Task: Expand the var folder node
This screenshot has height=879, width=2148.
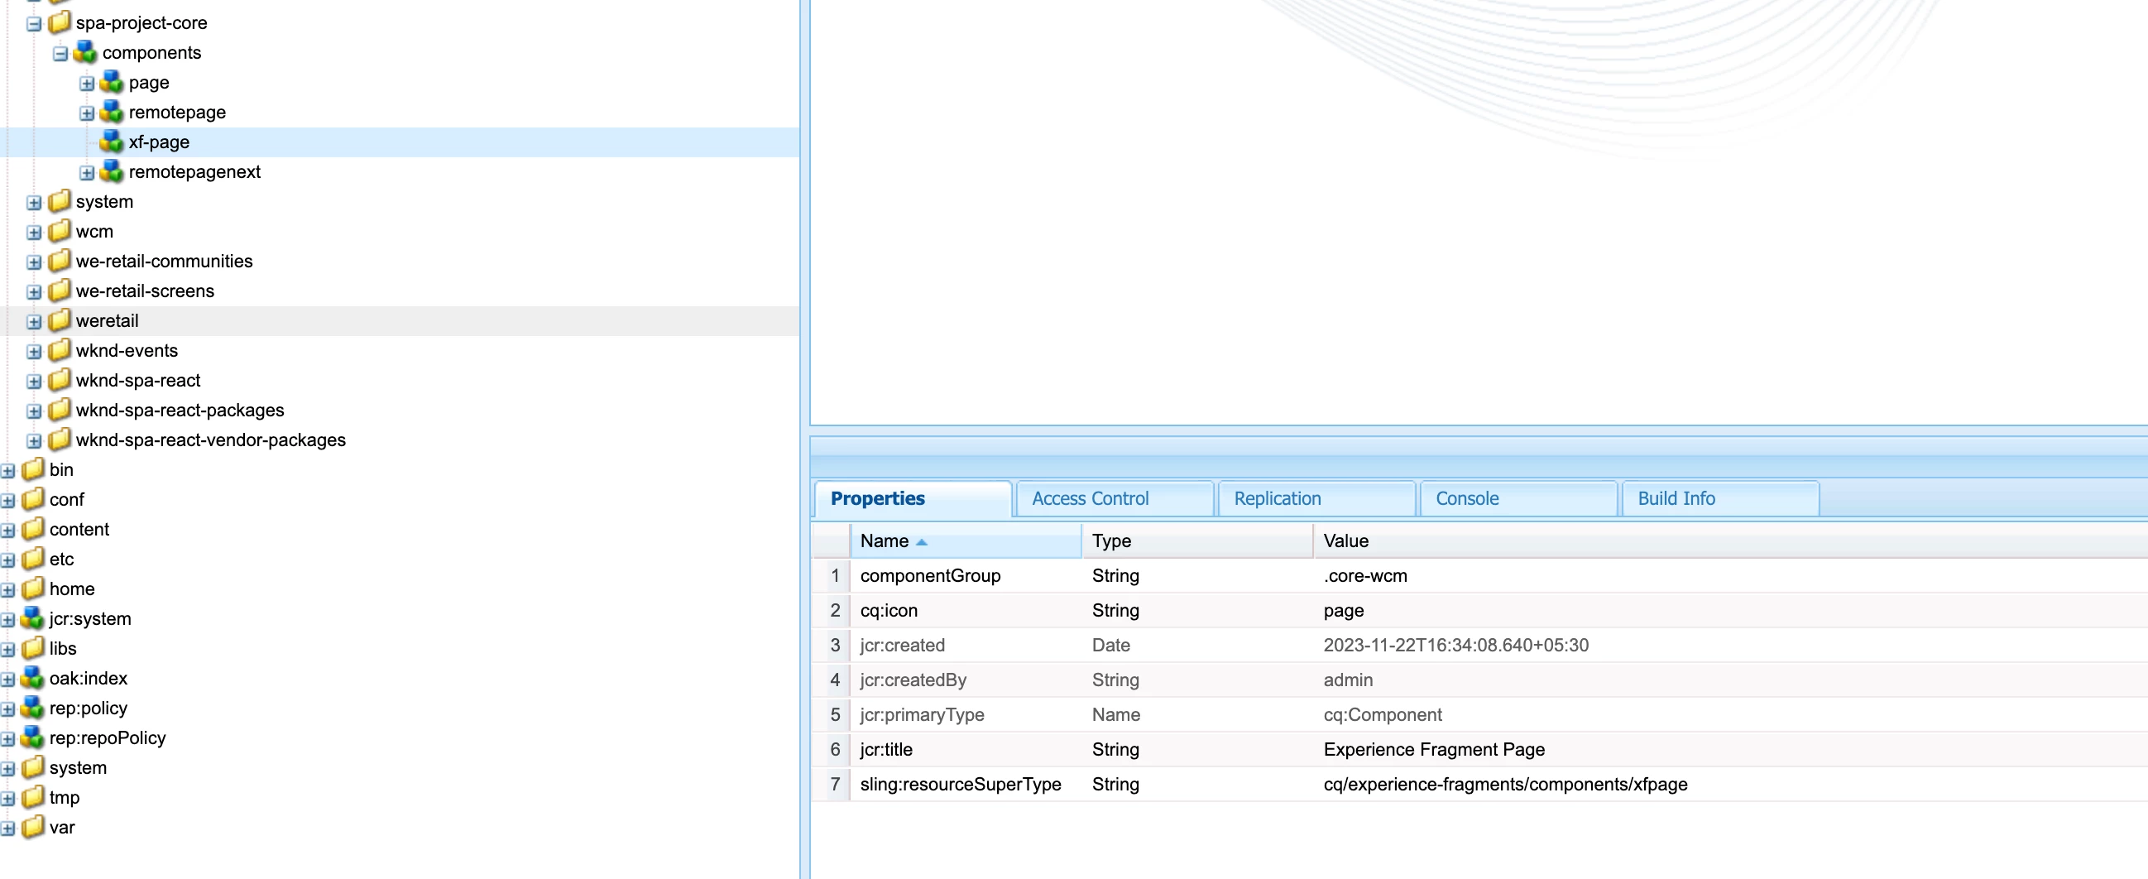Action: coord(7,829)
